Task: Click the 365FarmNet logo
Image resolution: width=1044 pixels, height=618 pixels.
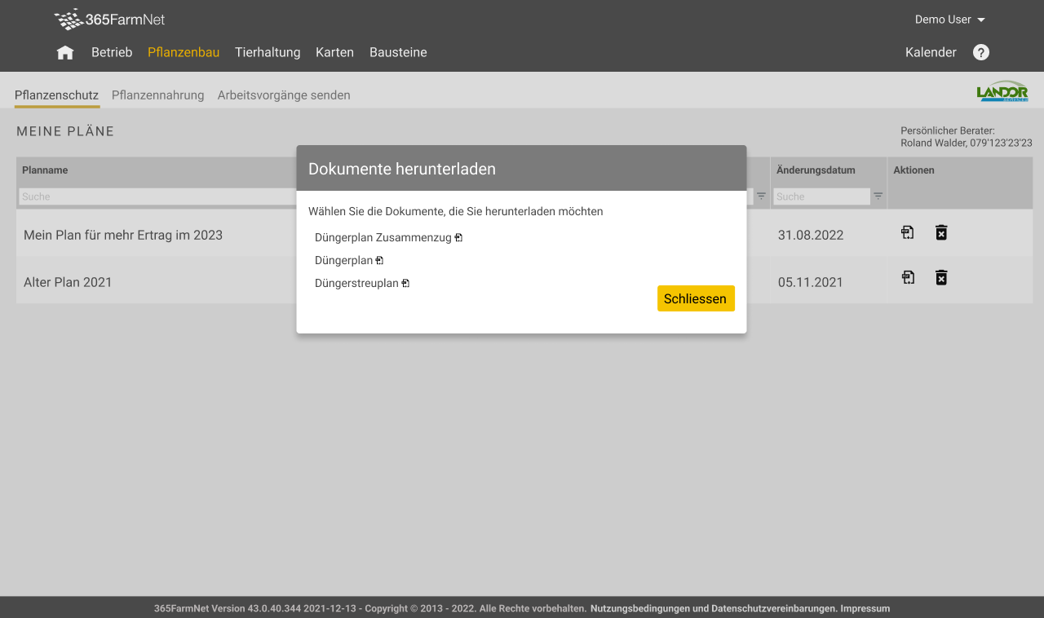Action: [109, 20]
